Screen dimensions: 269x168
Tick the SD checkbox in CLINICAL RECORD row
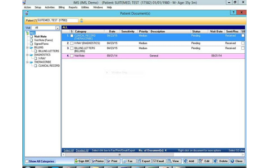click(x=243, y=36)
